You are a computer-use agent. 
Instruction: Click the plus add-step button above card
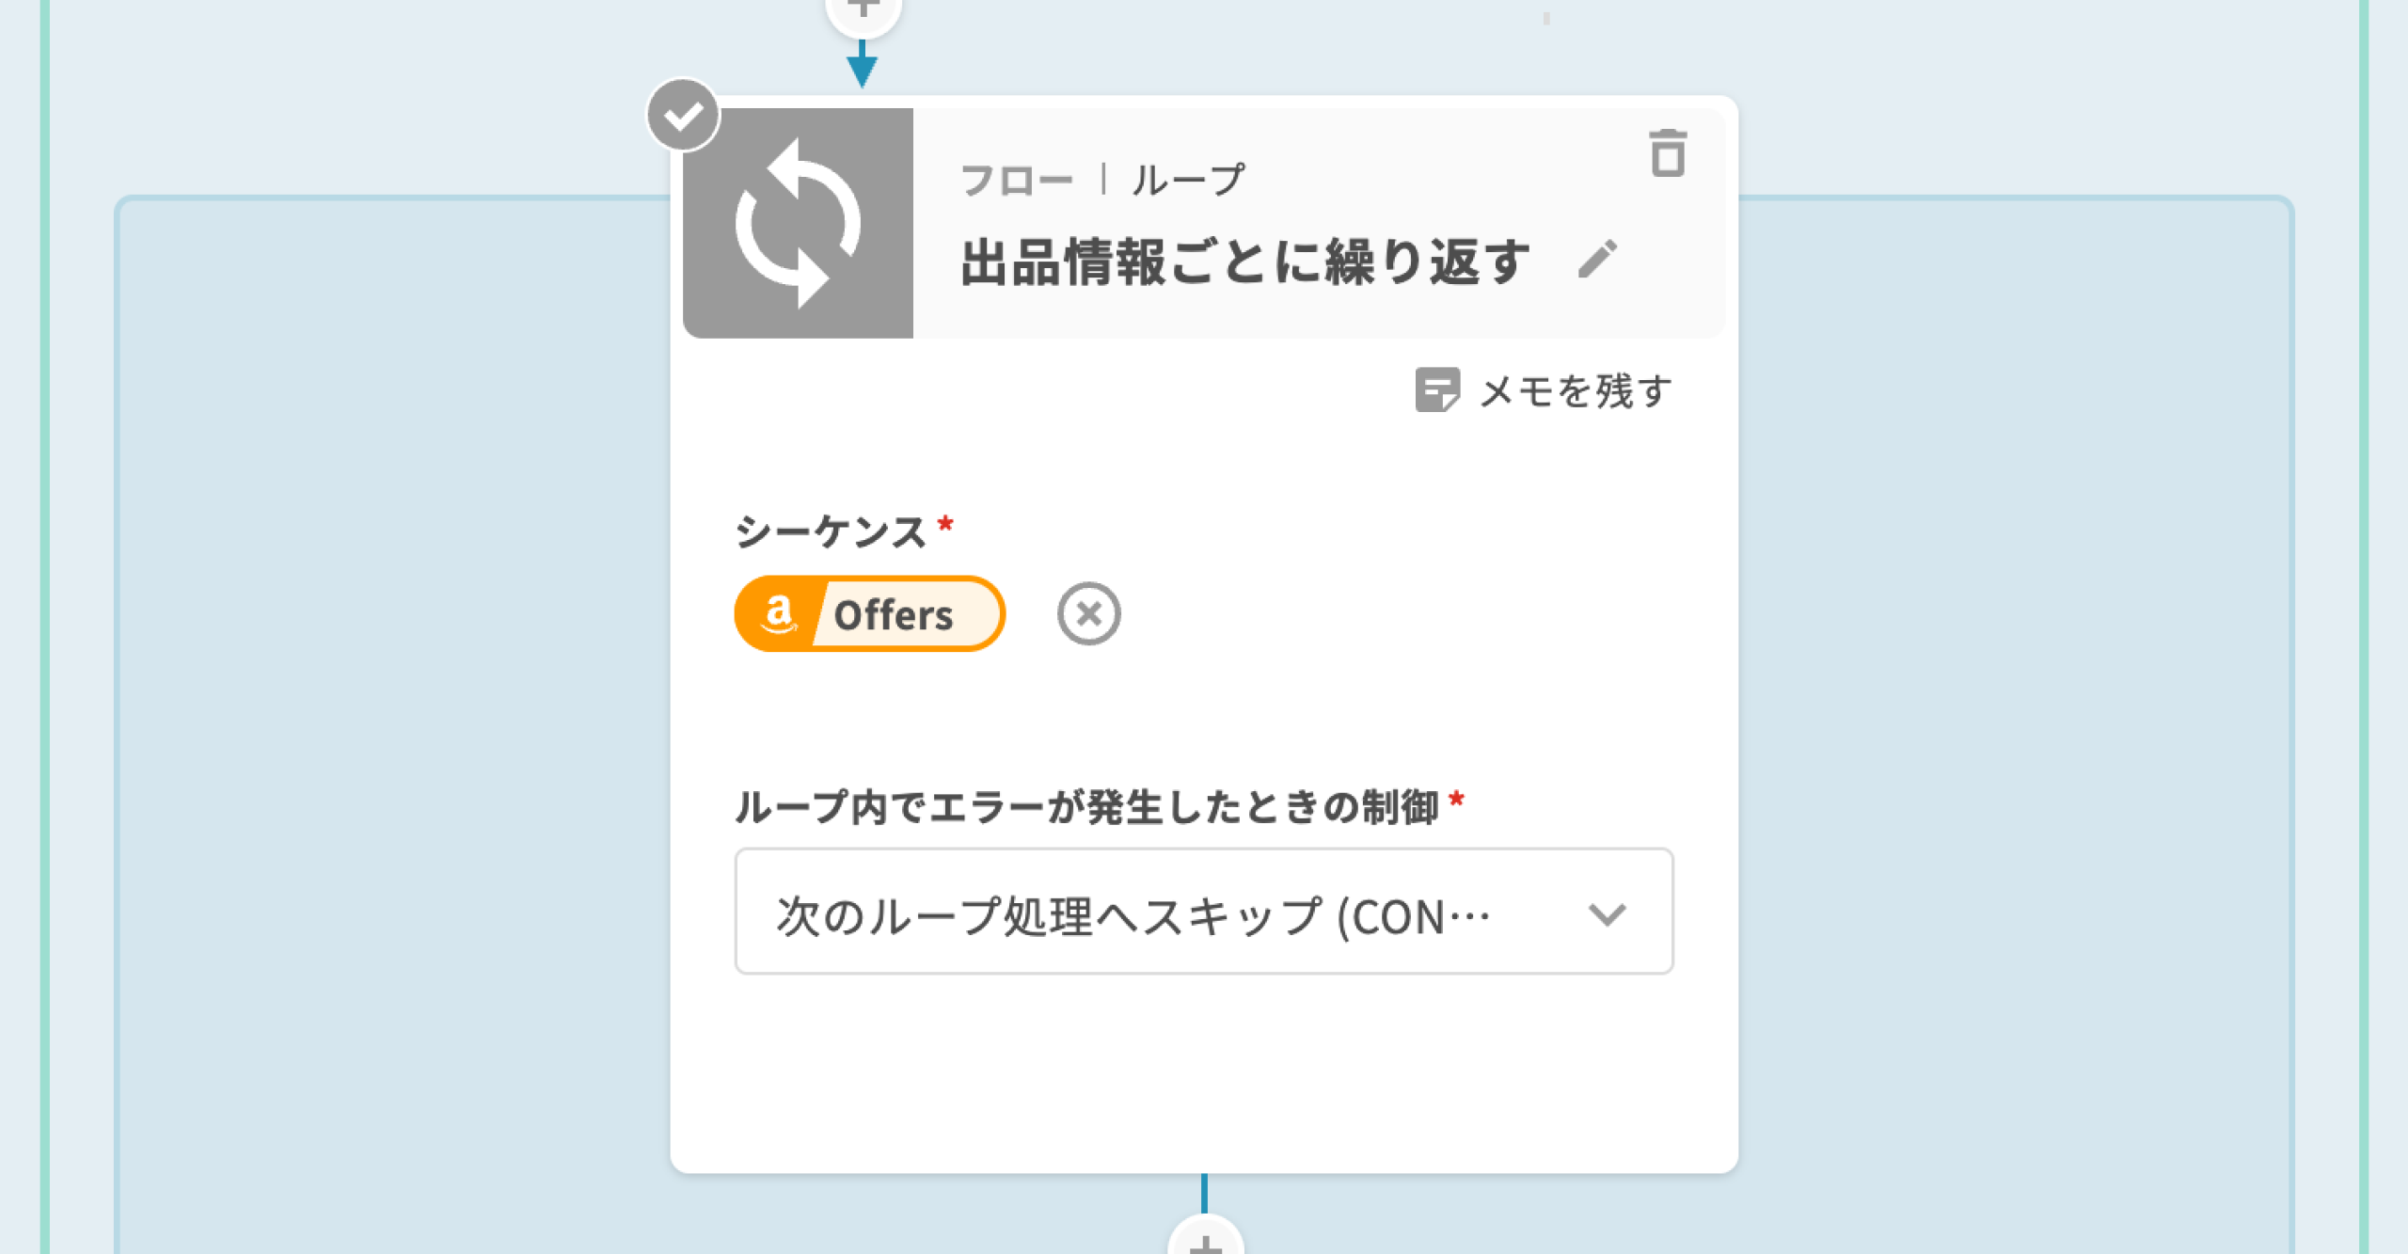pyautogui.click(x=863, y=11)
